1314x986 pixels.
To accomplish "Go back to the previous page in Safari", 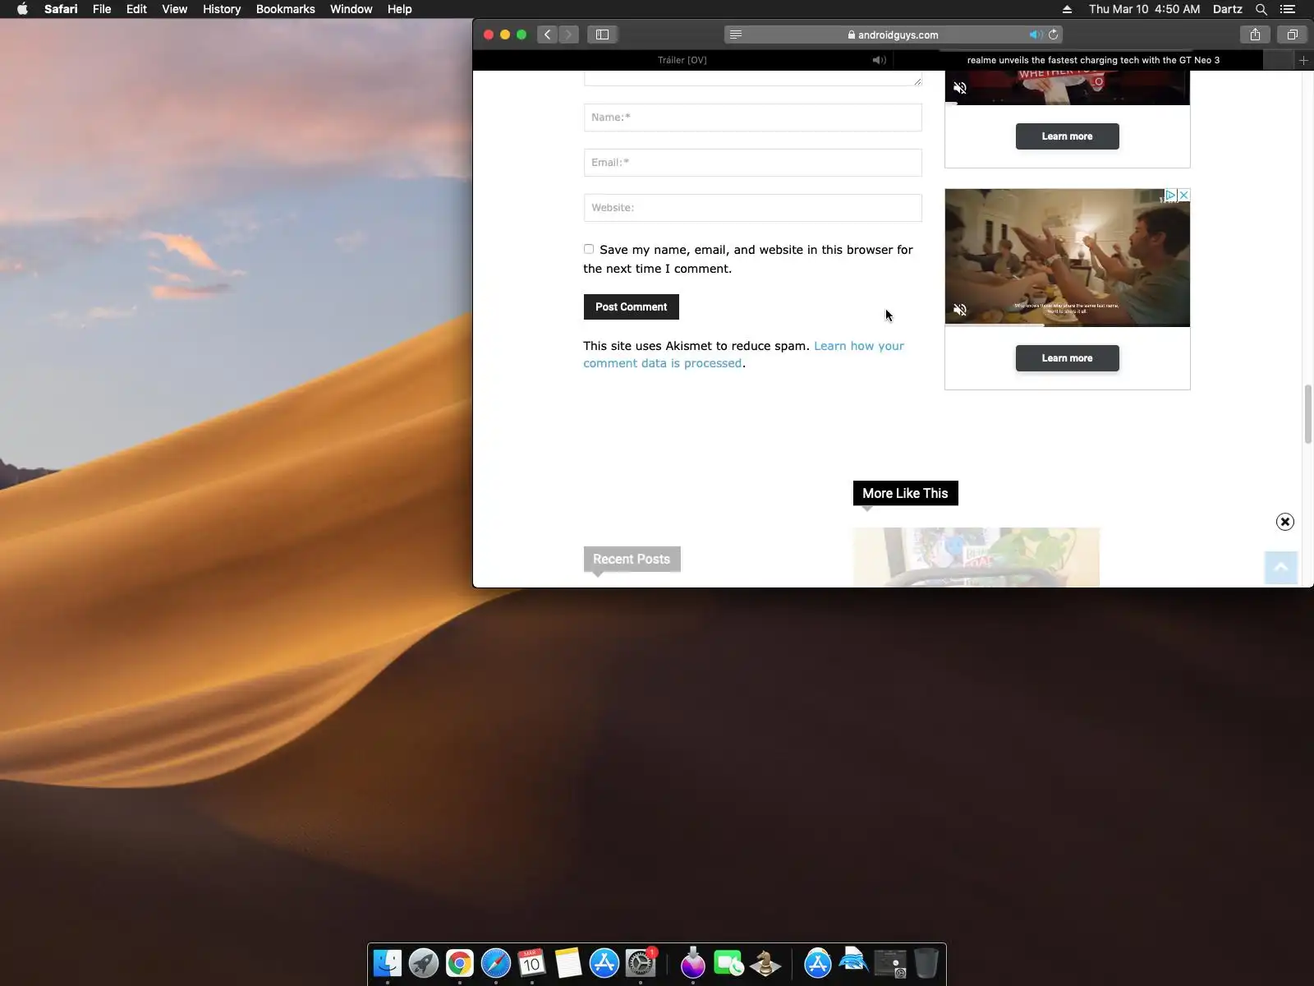I will [x=547, y=35].
